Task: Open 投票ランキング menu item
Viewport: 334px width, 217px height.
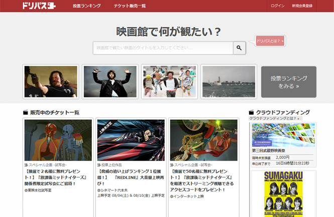Action: pyautogui.click(x=86, y=6)
